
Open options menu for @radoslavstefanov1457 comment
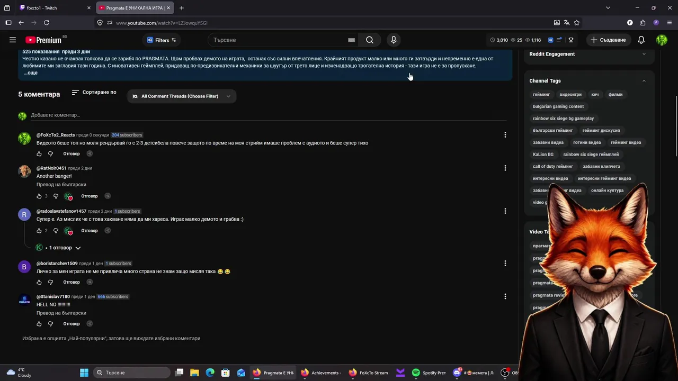coord(505,211)
